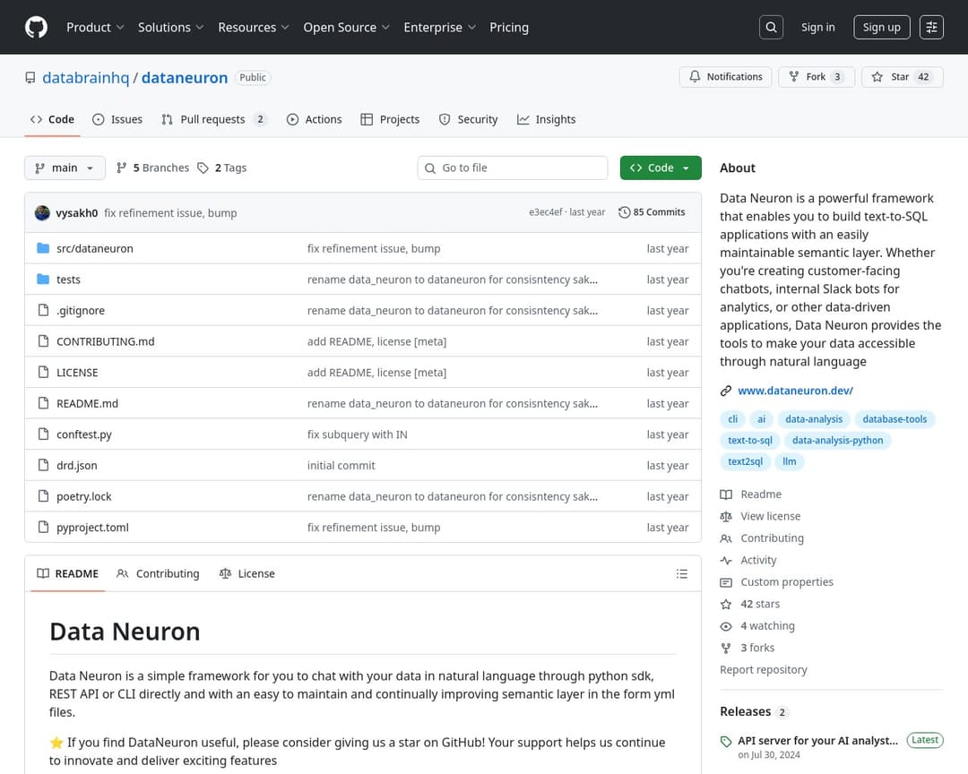Expand the Product menu in header
The image size is (968, 774).
[x=95, y=28]
